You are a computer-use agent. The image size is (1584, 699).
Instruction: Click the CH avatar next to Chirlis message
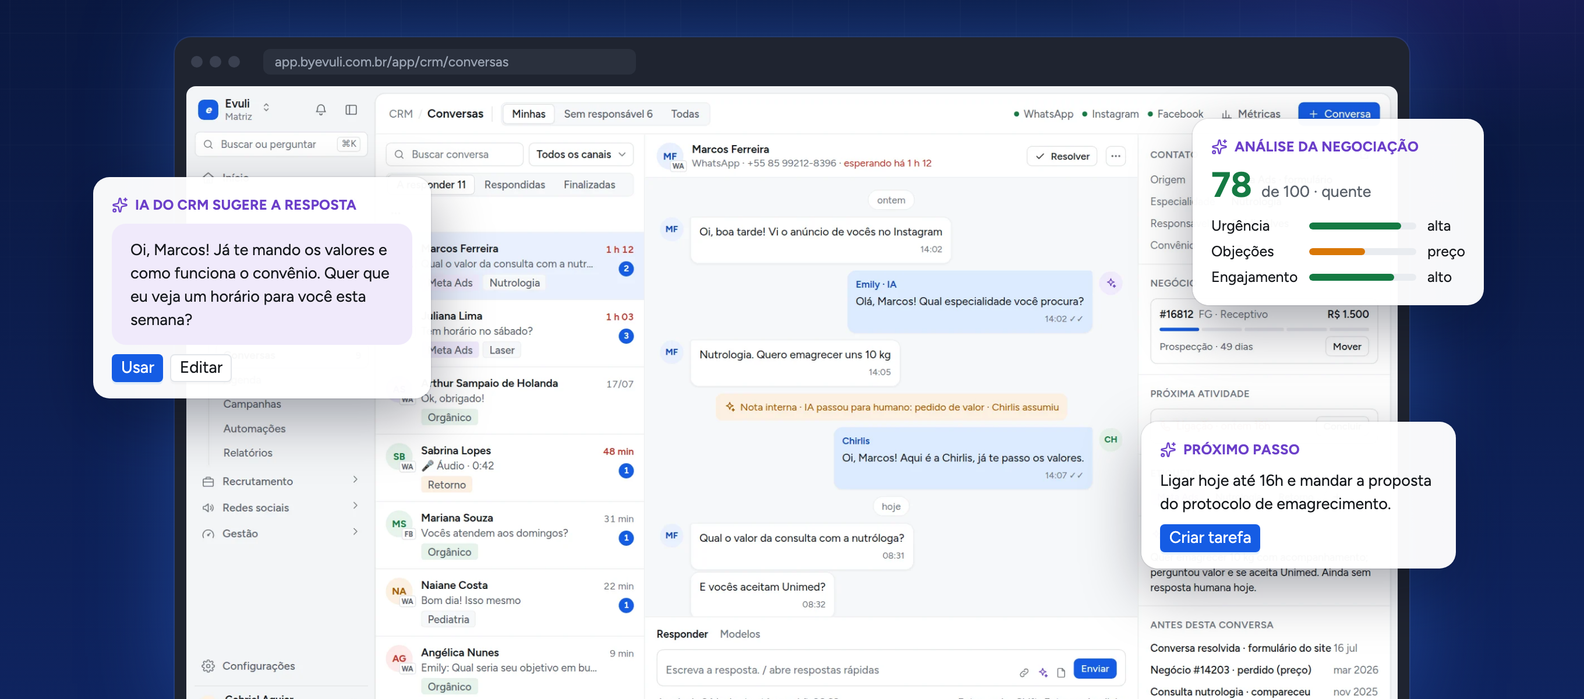click(x=1111, y=439)
